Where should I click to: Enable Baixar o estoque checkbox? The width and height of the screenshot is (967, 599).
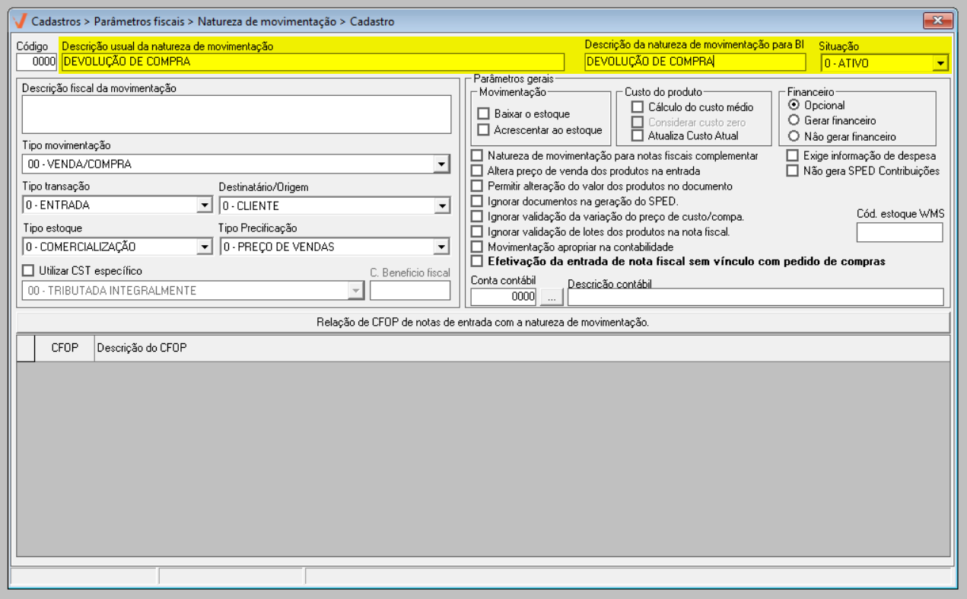[483, 114]
